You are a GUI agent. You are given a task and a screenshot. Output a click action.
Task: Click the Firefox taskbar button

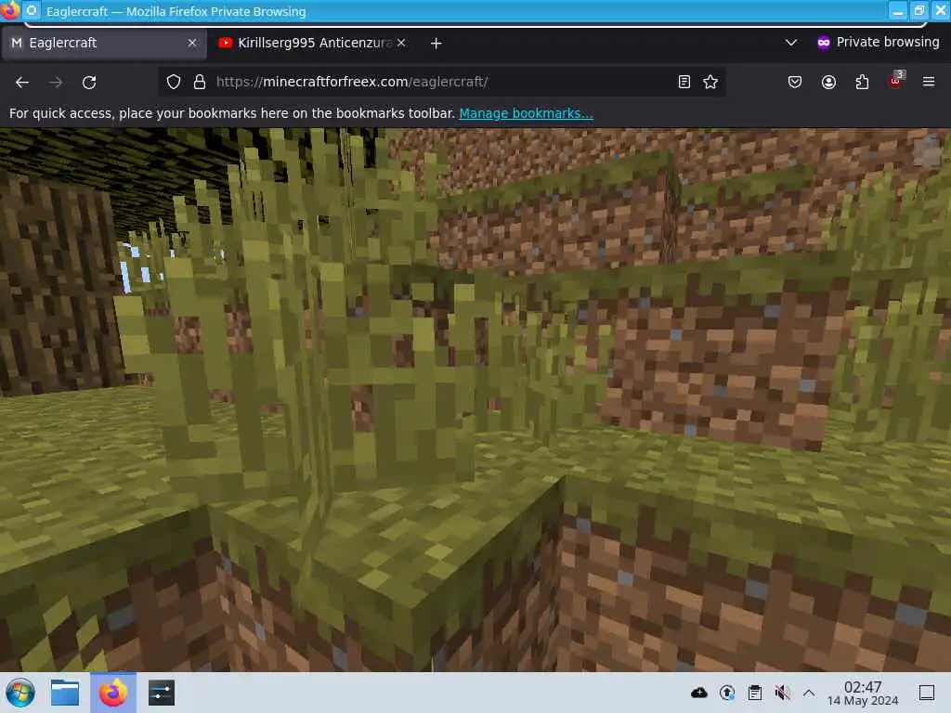click(x=113, y=693)
